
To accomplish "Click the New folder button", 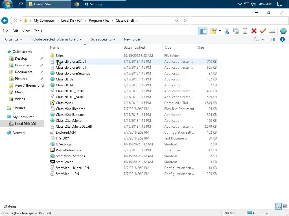I will pyautogui.click(x=132, y=39).
